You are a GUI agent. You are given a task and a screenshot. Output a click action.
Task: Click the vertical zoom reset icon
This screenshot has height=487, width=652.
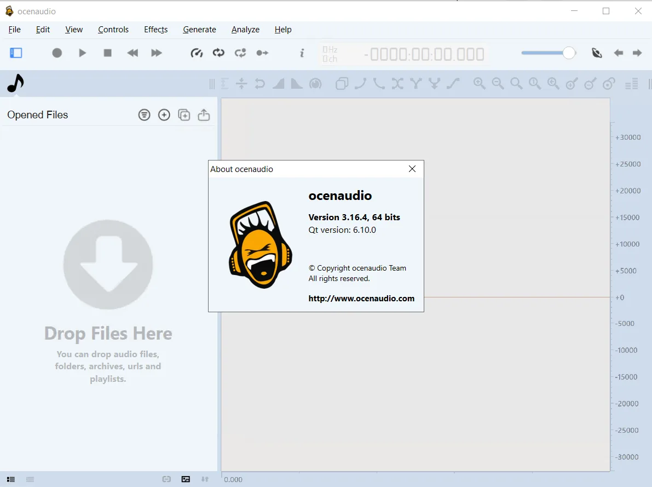click(609, 84)
